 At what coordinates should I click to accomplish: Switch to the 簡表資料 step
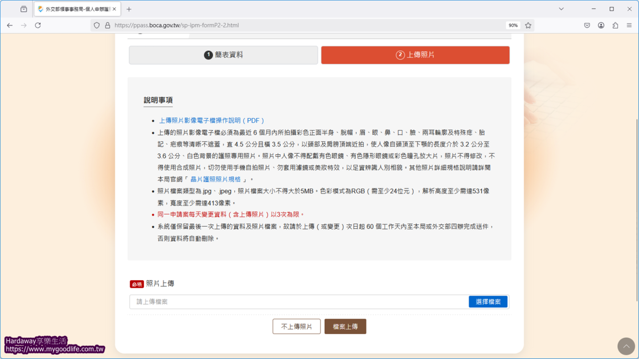point(223,55)
